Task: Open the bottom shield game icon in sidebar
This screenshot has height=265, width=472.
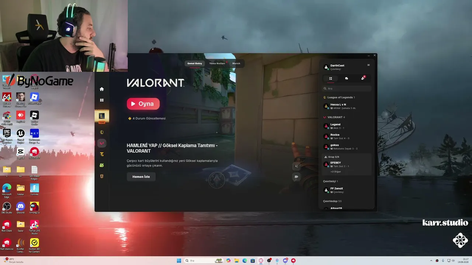Action: click(x=102, y=176)
